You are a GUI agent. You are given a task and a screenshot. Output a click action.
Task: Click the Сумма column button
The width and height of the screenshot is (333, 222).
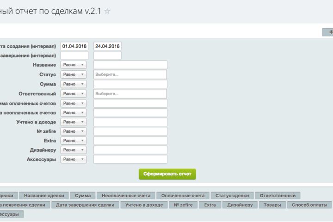(x=83, y=196)
